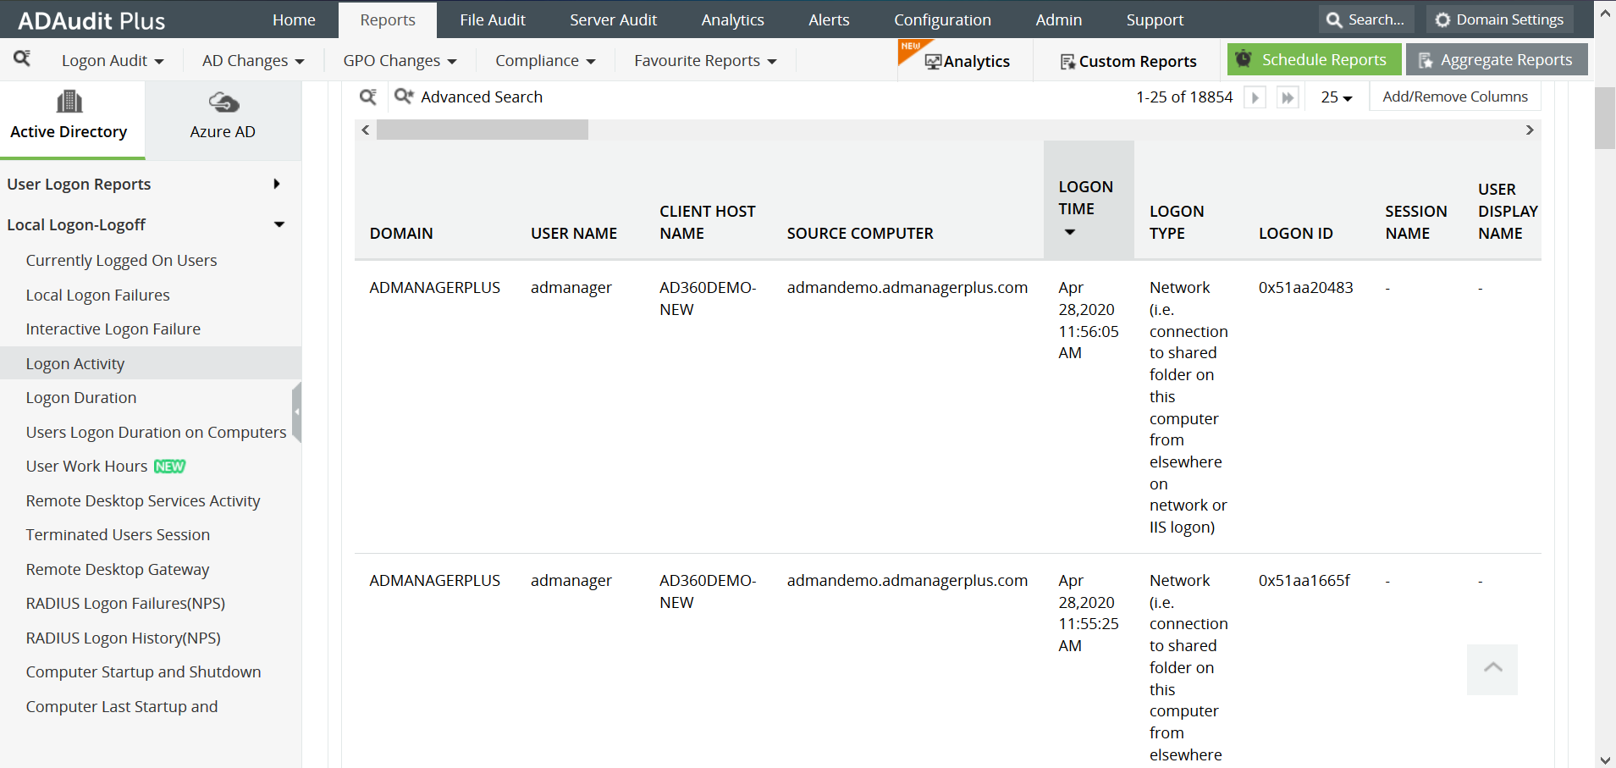Open Custom Reports
The height and width of the screenshot is (768, 1616).
tap(1128, 60)
